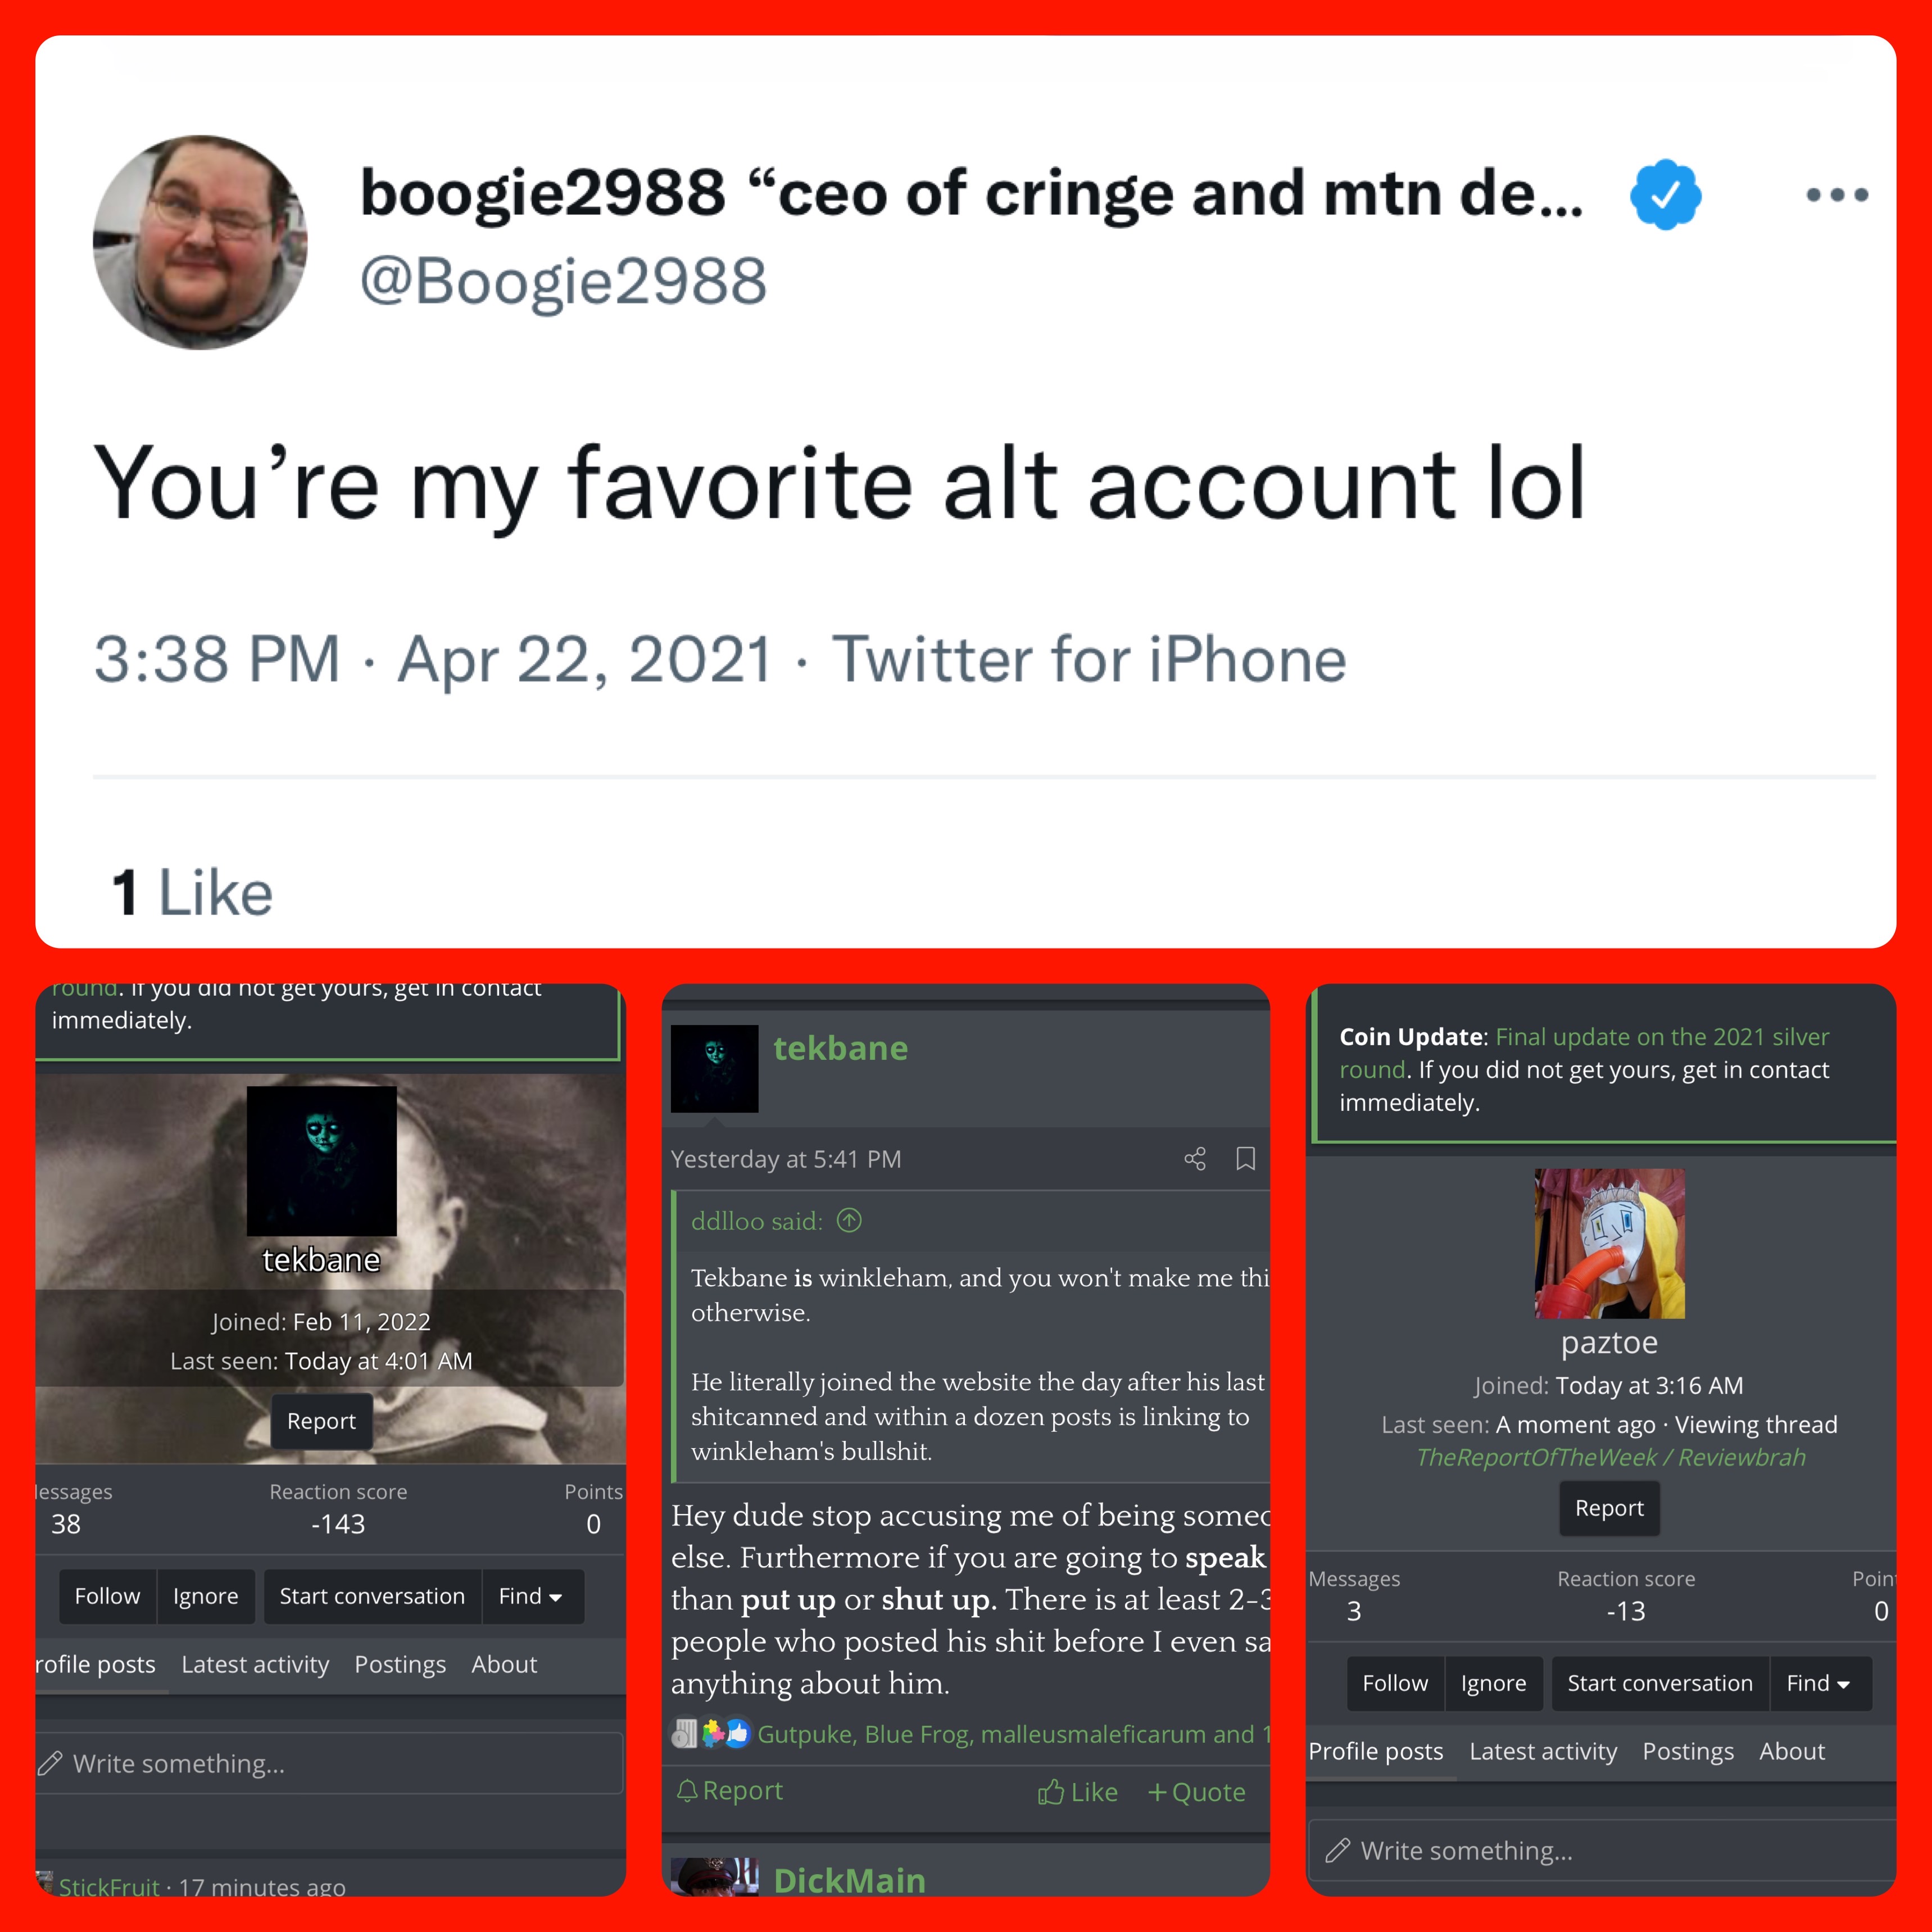Screen dimensions: 1932x1932
Task: Click the up-arrow icon beside 'ddlloo said:'
Action: coord(849,1221)
